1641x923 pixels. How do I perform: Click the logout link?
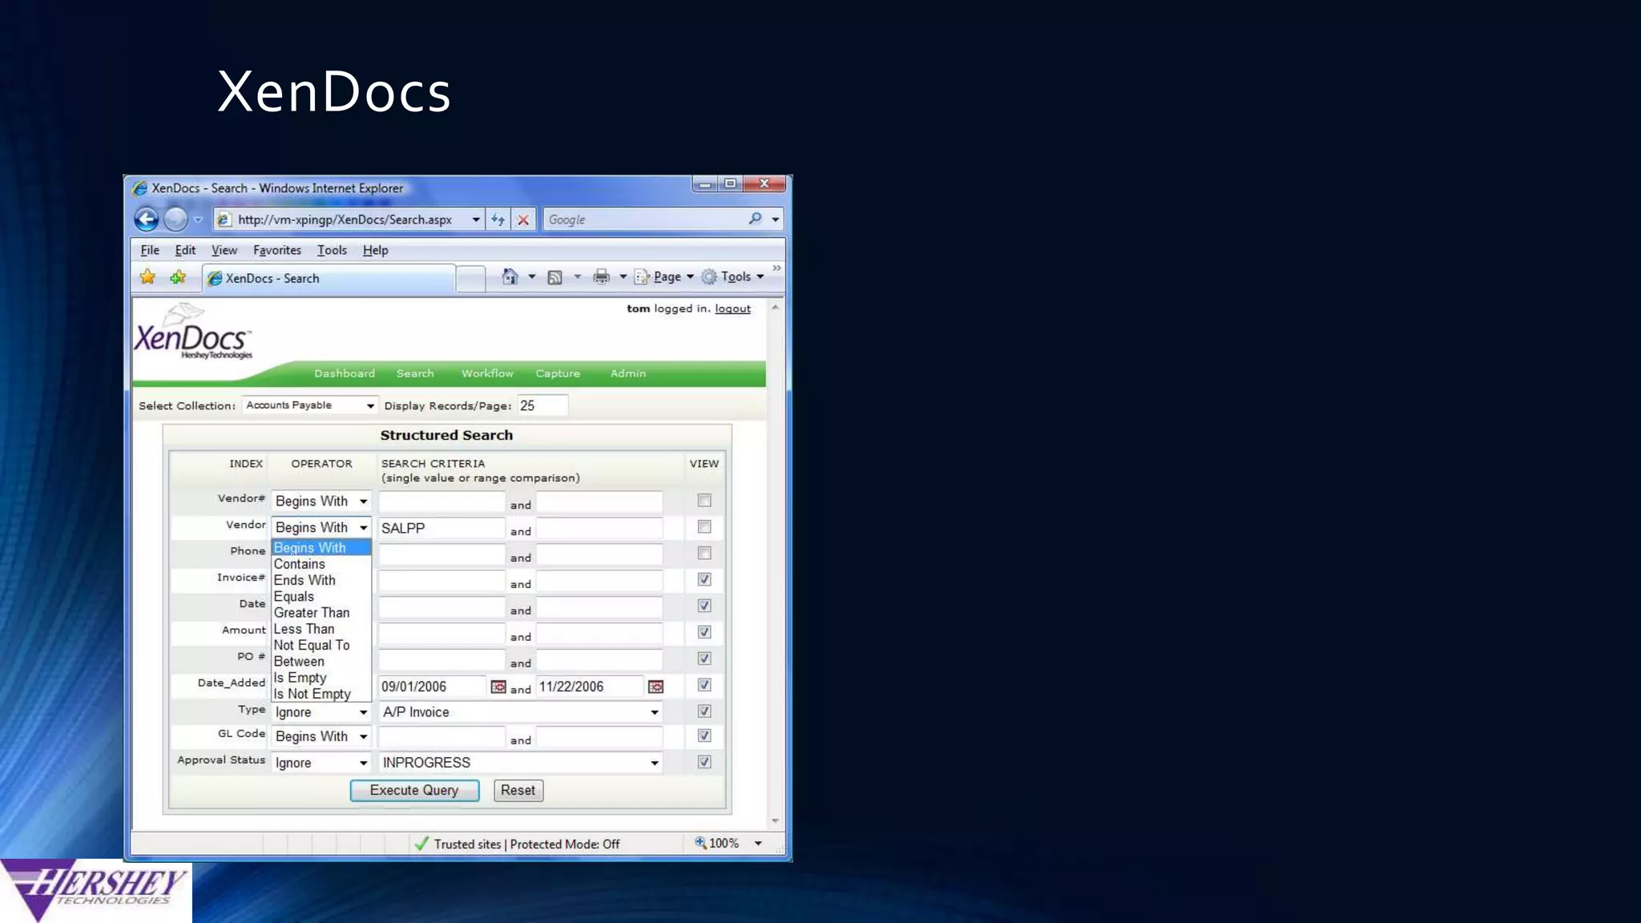pos(732,308)
